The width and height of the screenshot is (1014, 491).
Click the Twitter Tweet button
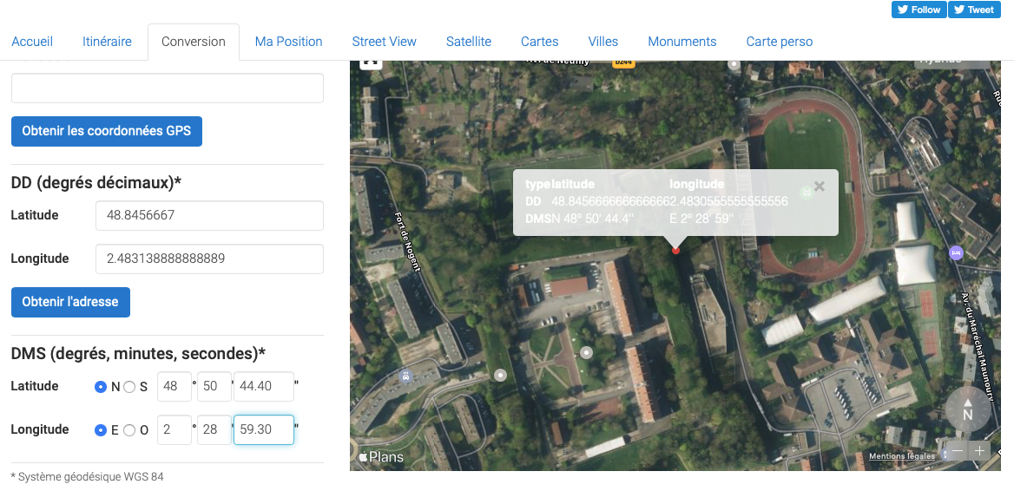[x=974, y=10]
